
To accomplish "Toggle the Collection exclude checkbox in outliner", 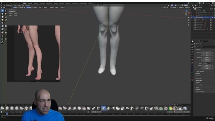I will pos(211,9).
